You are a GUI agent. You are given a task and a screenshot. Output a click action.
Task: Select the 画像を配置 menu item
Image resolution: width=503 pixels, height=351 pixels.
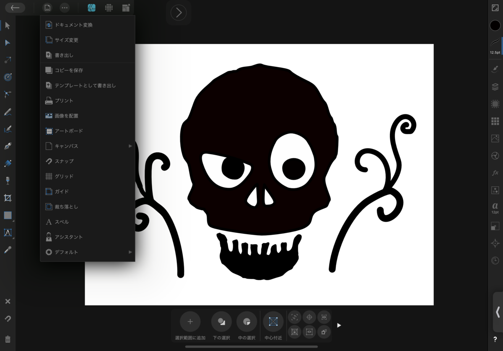pos(67,116)
